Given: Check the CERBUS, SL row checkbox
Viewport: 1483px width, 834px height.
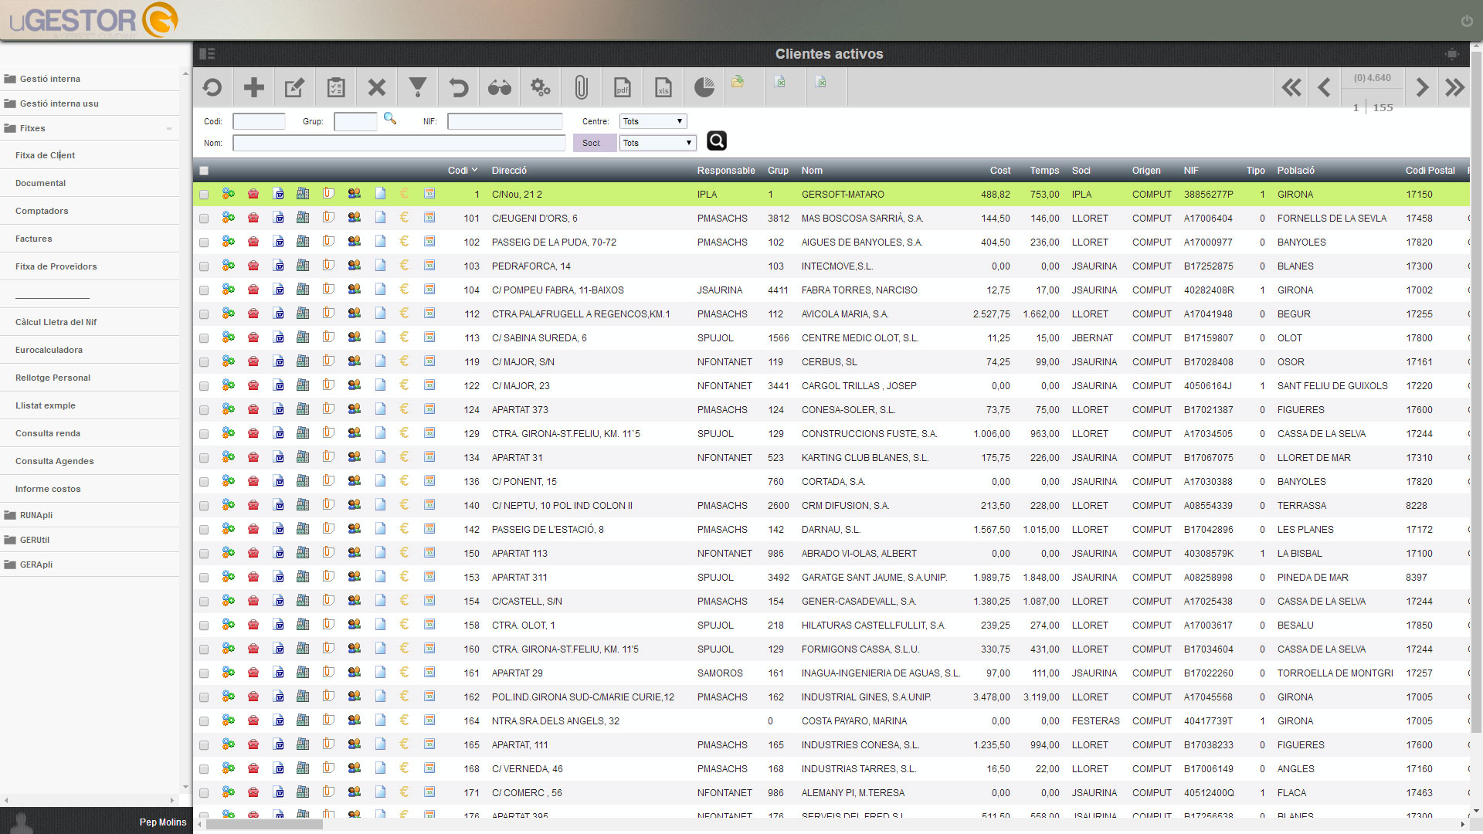Looking at the screenshot, I should point(204,362).
